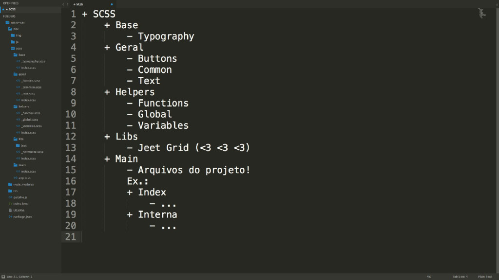Expand the node_modules folder
The height and width of the screenshot is (280, 499).
coord(21,184)
